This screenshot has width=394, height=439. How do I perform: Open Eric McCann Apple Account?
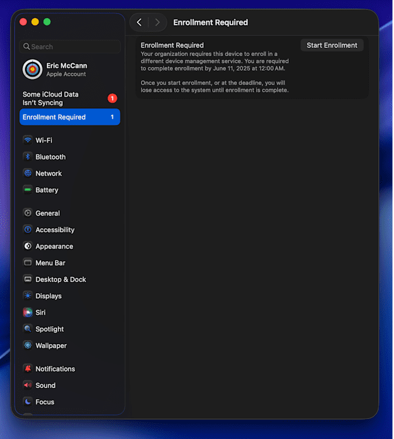pos(70,69)
